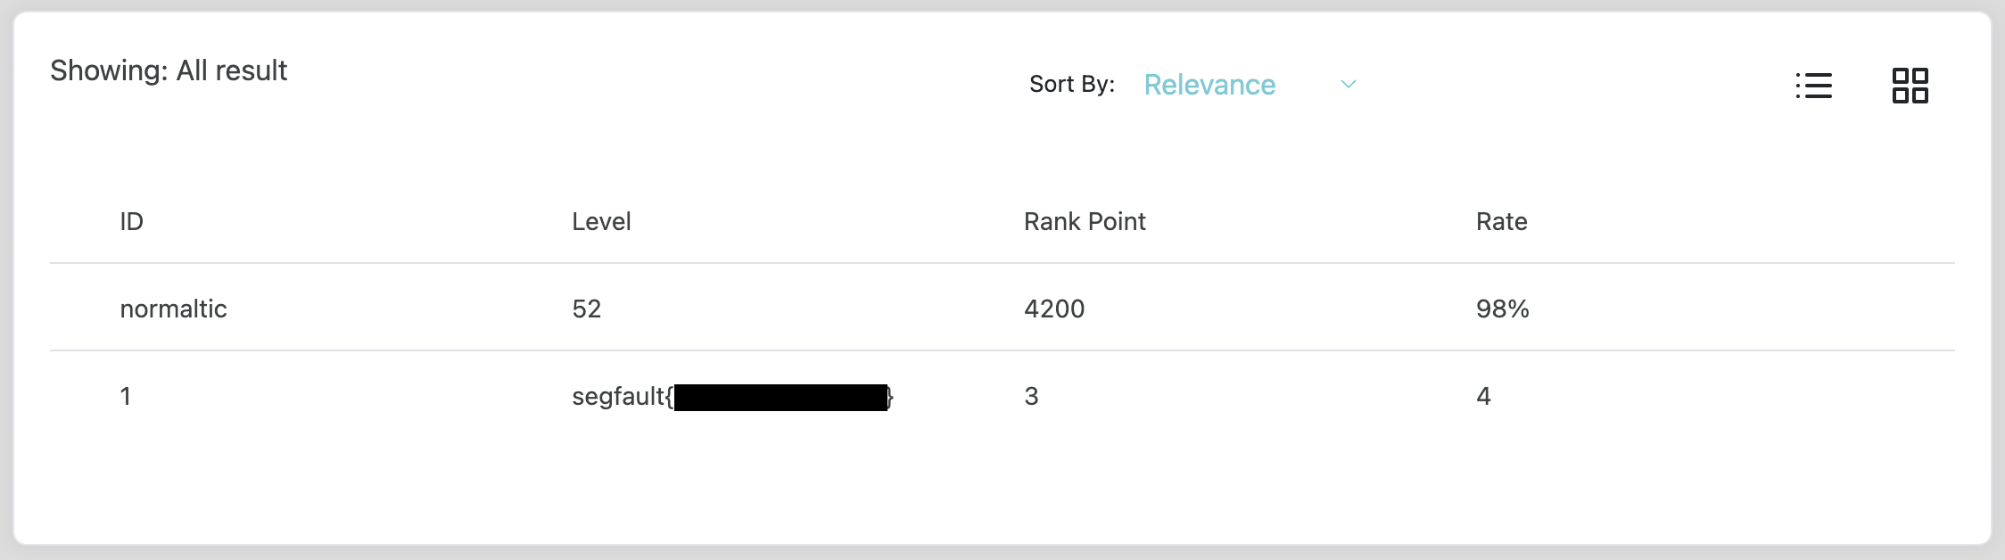The width and height of the screenshot is (2005, 560).
Task: Click rate value 4 in second row
Action: pyautogui.click(x=1483, y=396)
